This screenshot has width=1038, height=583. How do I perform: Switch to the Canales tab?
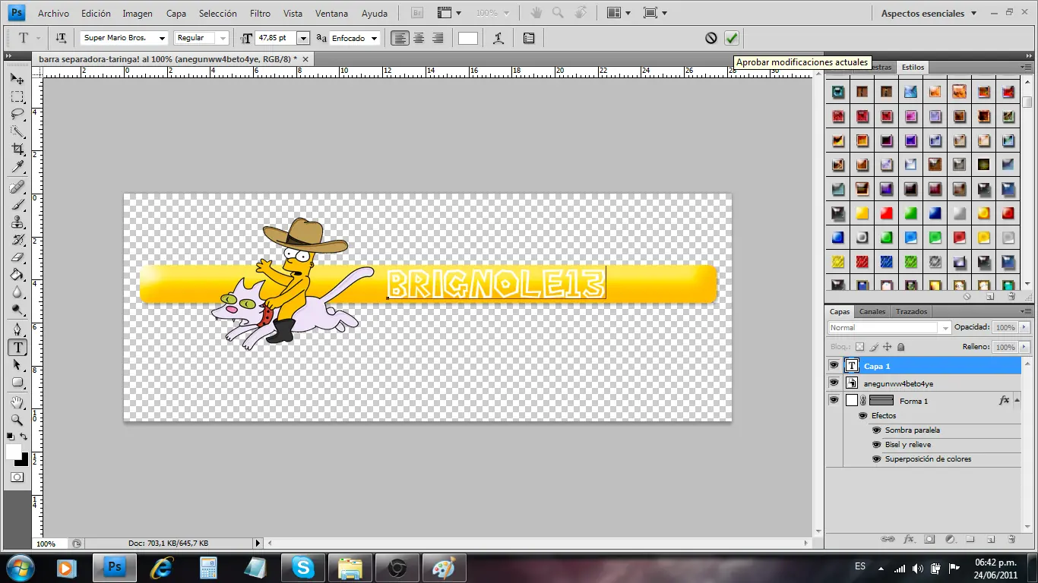click(x=872, y=312)
